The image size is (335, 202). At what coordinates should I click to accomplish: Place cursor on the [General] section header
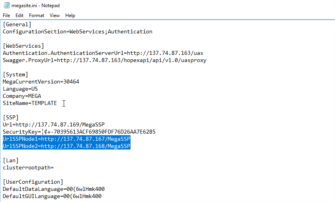pos(17,24)
